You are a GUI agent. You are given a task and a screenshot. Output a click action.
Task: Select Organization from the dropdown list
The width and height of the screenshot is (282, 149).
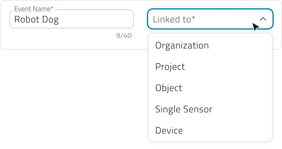(182, 46)
